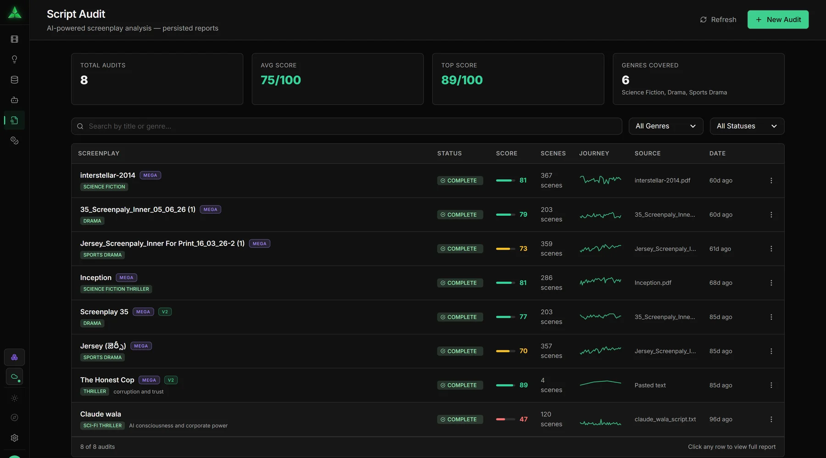The height and width of the screenshot is (458, 826).
Task: Open row menu for Jersey_Screenpaly_Inner For Print
Action: [771, 249]
